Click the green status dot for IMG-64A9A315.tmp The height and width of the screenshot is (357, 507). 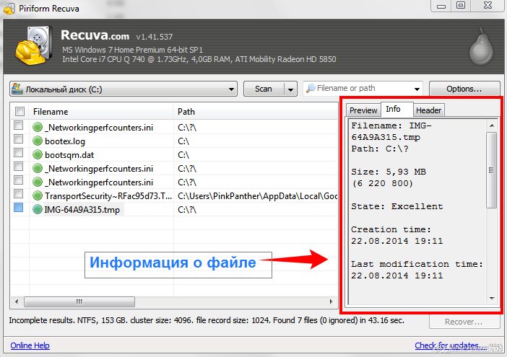pyautogui.click(x=38, y=209)
